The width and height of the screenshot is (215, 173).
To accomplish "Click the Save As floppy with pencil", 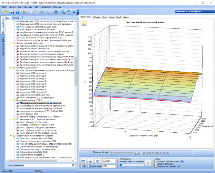I will click(x=18, y=12).
